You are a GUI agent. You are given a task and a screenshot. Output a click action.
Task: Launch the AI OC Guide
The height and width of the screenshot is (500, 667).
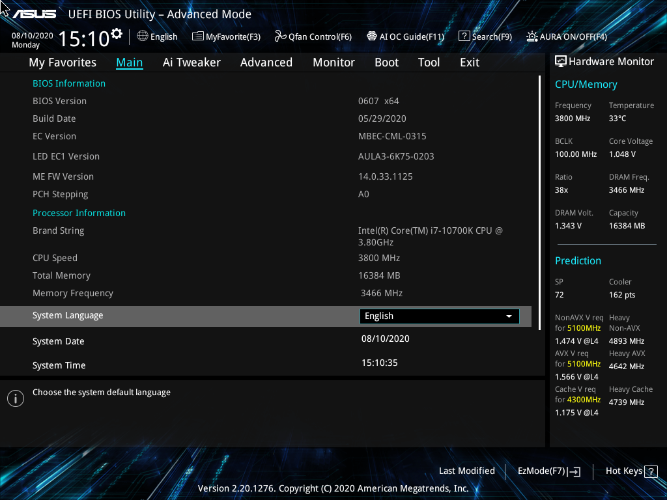[x=405, y=36]
